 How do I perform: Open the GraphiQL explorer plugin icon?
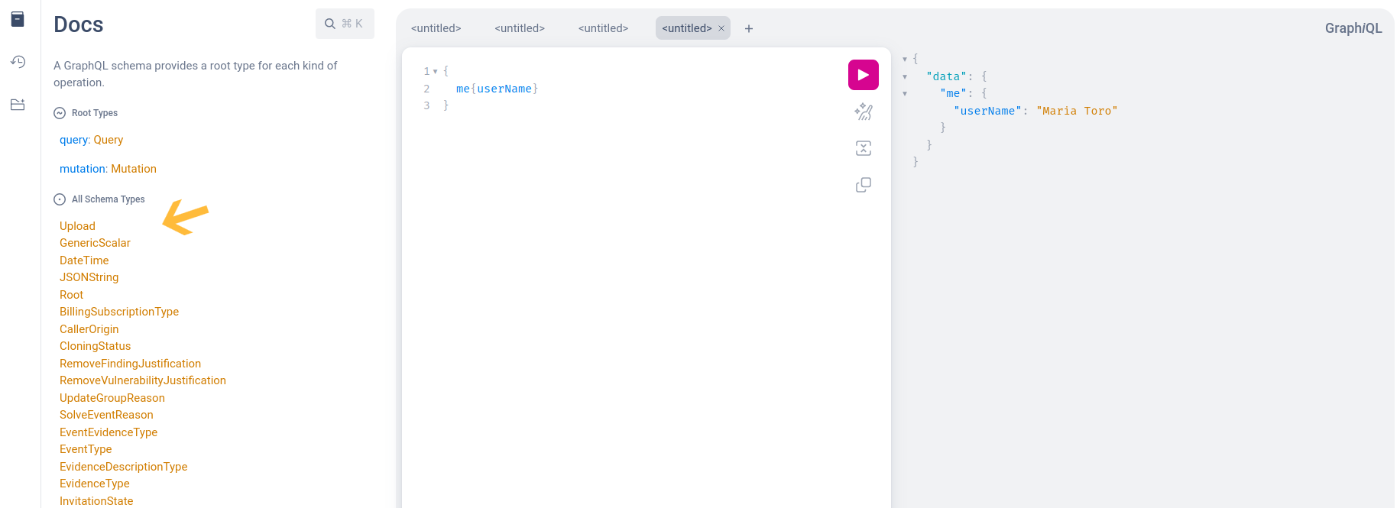point(18,105)
